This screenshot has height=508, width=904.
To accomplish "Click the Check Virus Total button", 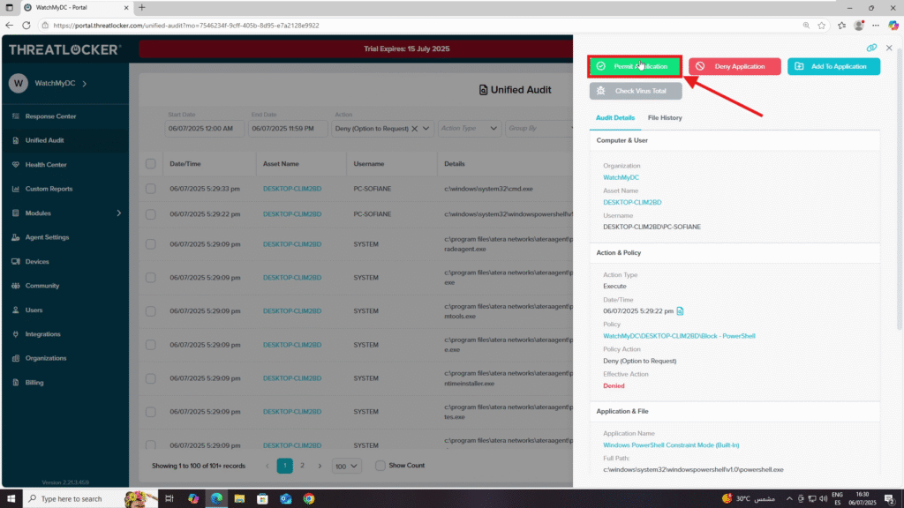I will tap(636, 91).
